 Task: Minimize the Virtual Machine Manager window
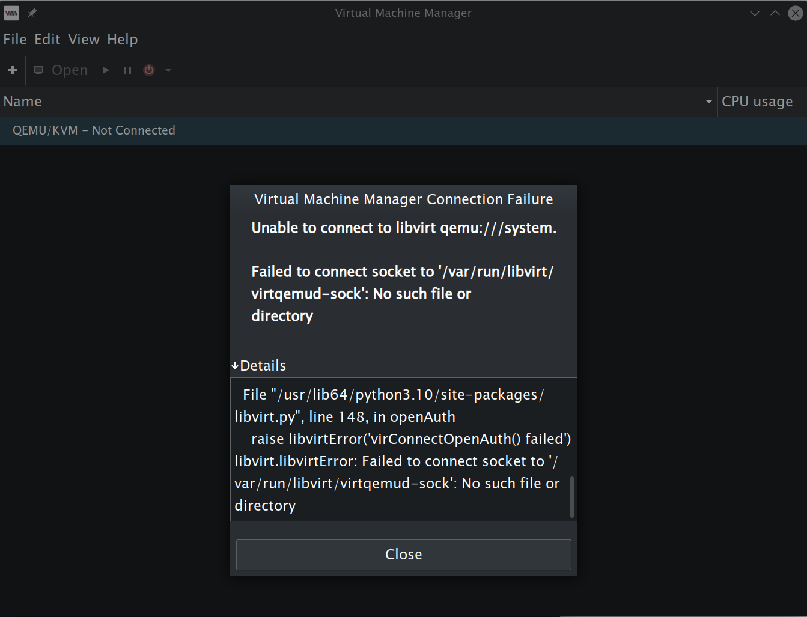point(755,13)
